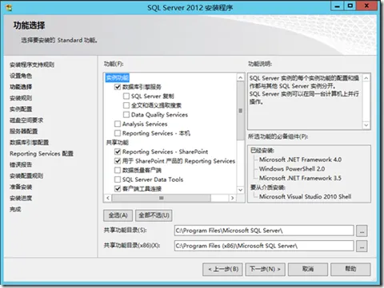Enable SQL Server Data Tools checkbox
Image resolution: width=384 pixels, height=288 pixels.
click(x=118, y=180)
